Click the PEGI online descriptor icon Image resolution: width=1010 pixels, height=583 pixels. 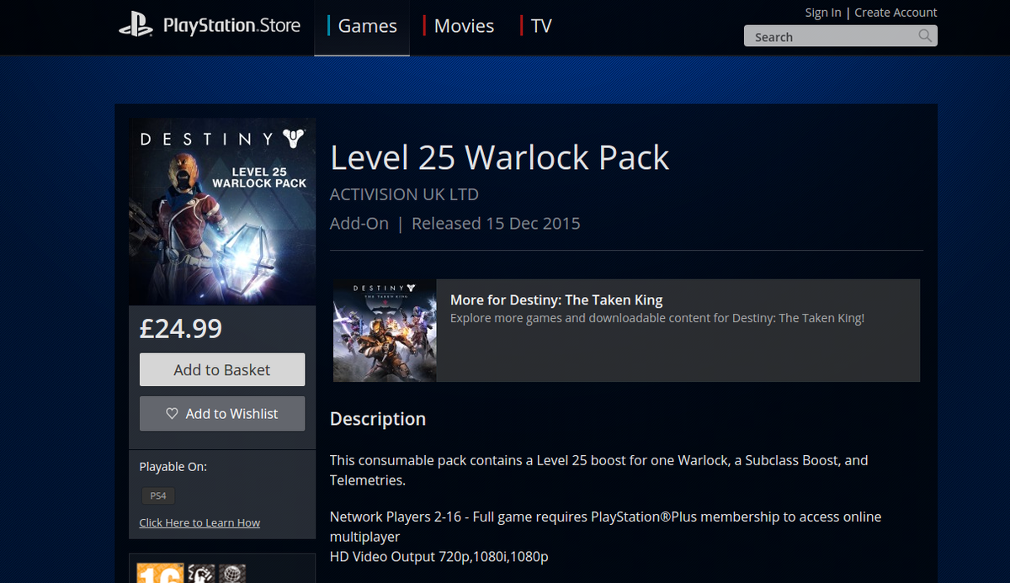232,573
